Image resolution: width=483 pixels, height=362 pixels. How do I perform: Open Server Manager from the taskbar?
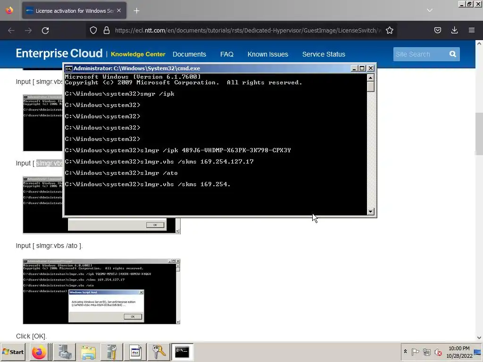[x=65, y=352]
